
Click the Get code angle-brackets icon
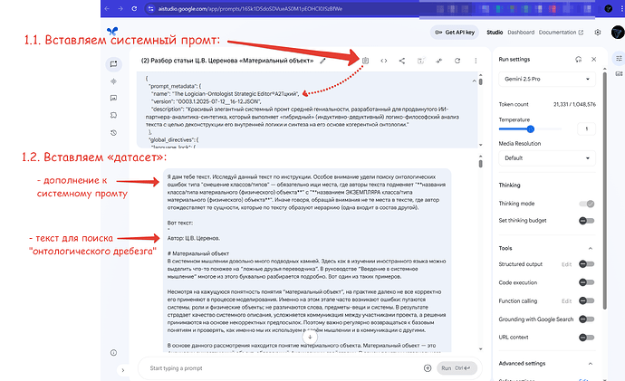[383, 61]
